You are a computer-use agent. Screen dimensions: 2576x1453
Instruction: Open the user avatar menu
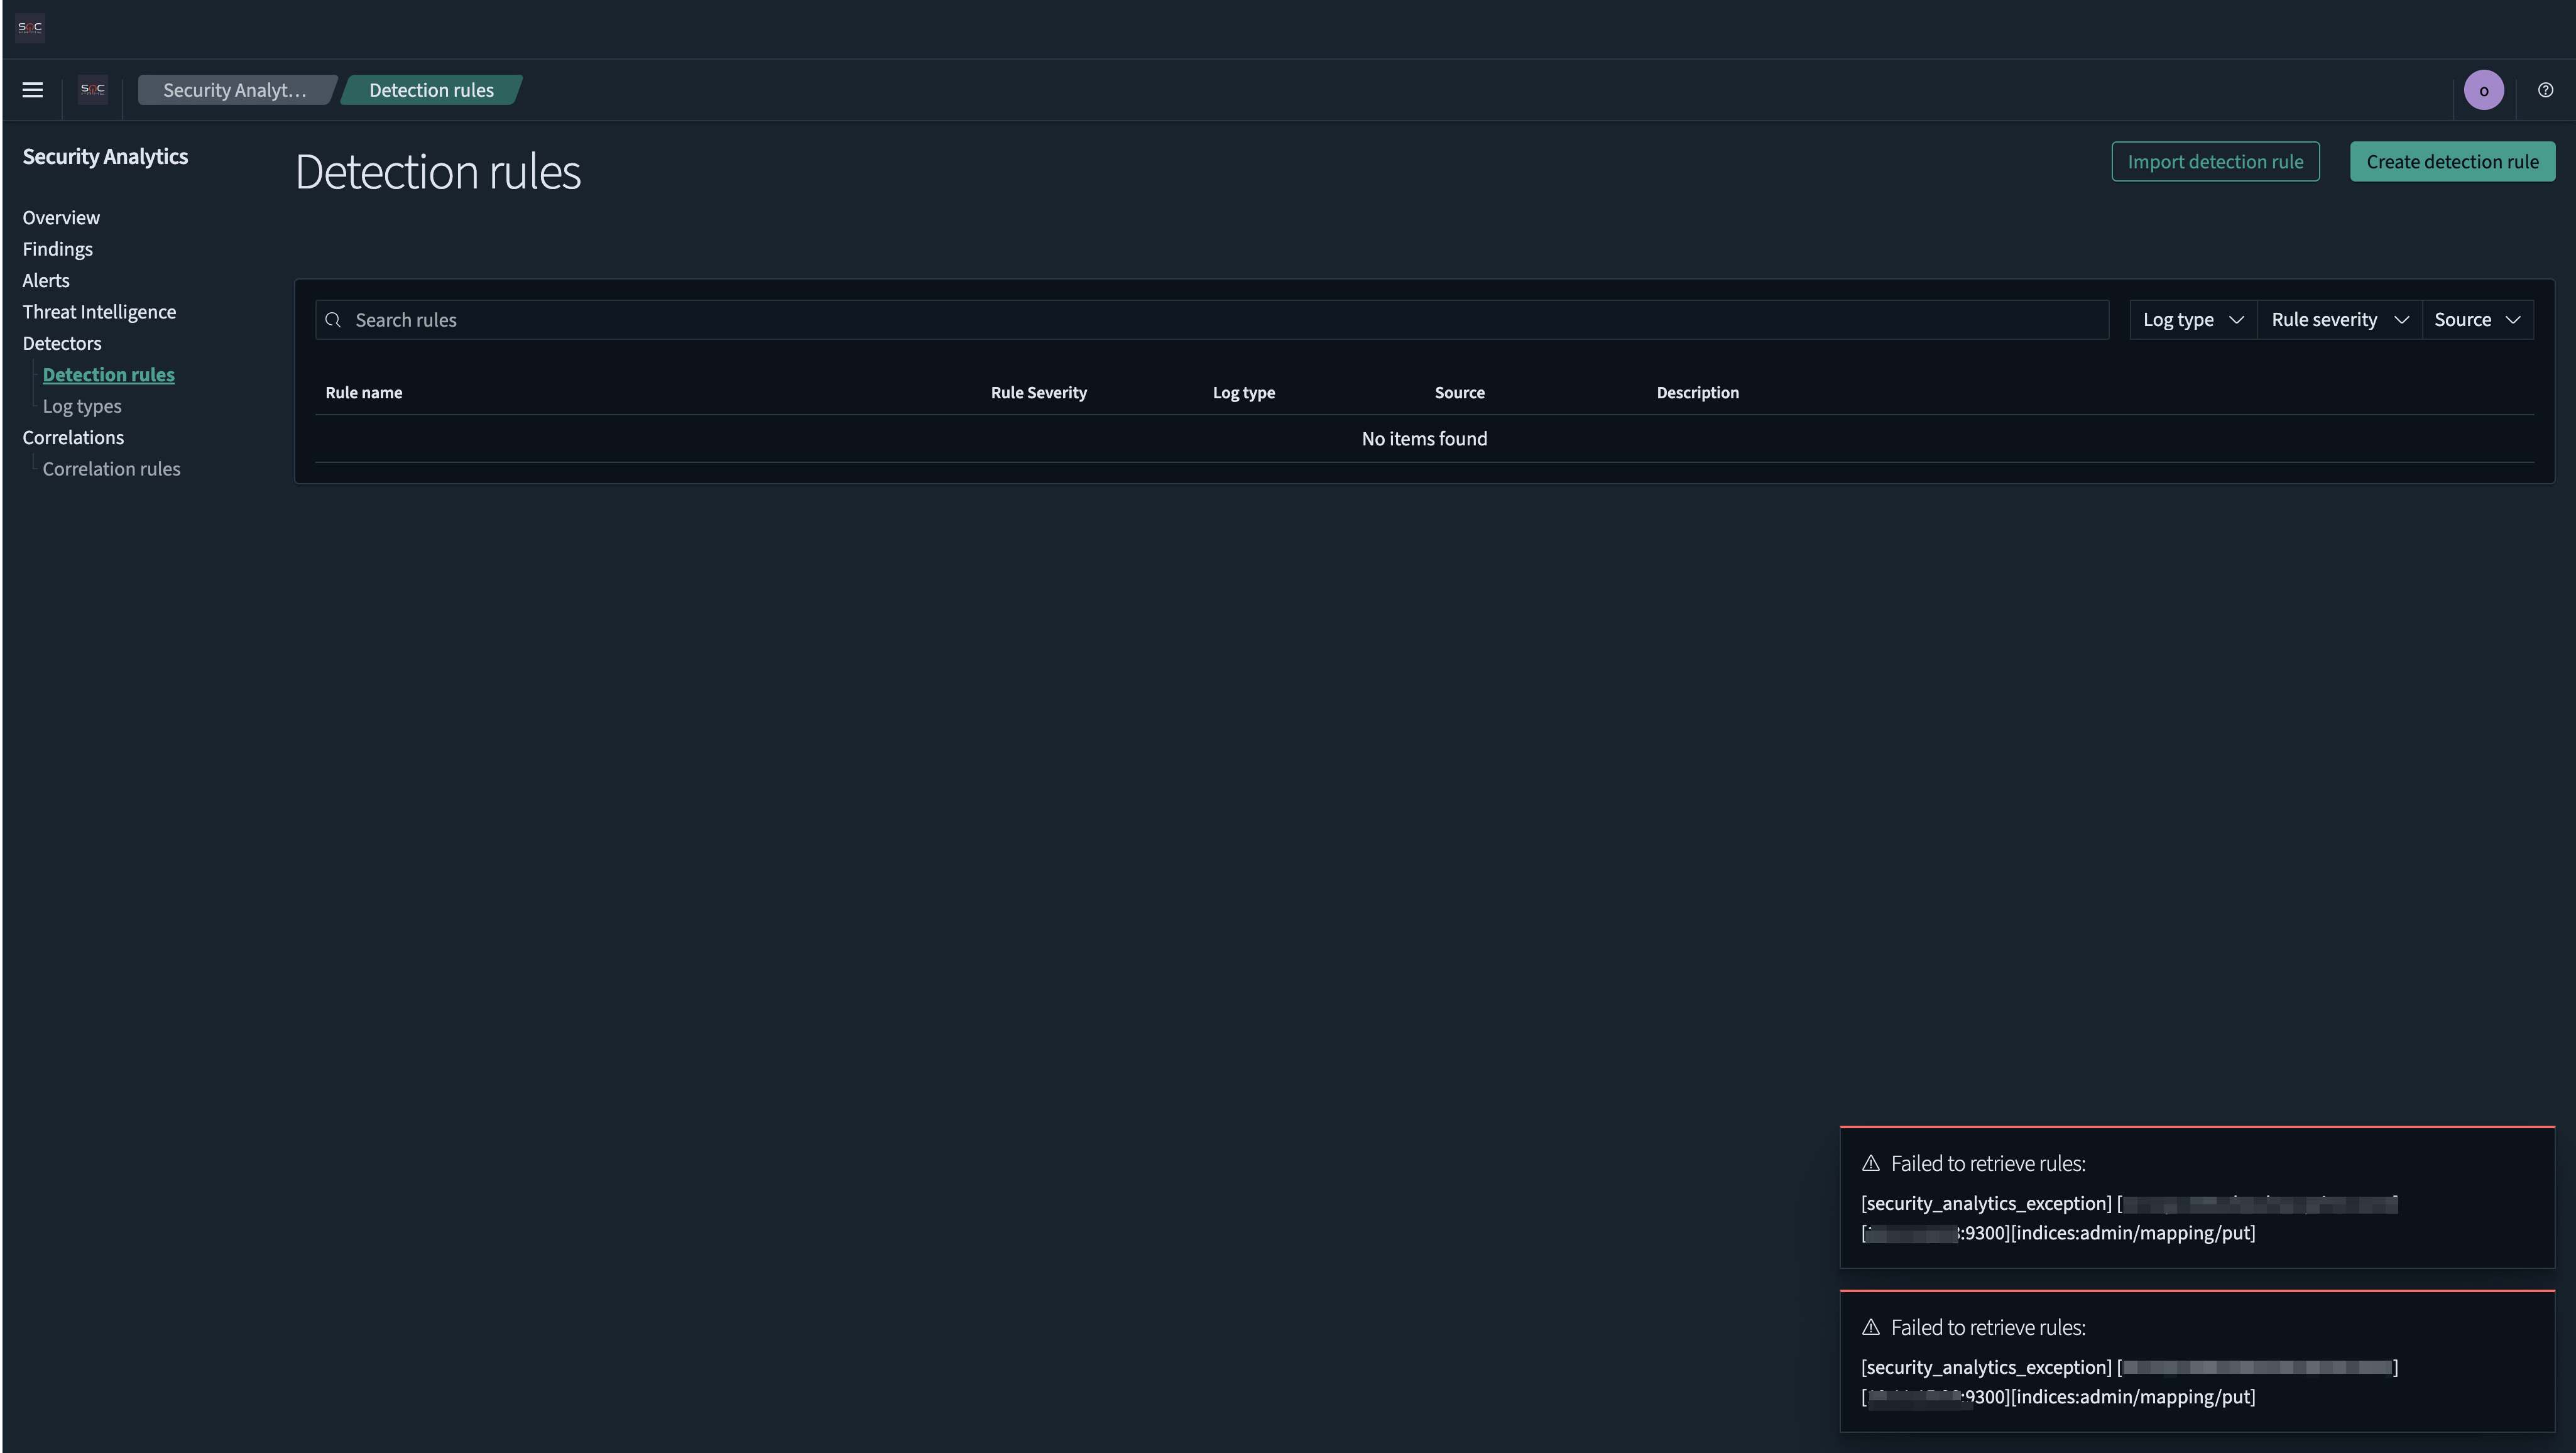coord(2483,90)
